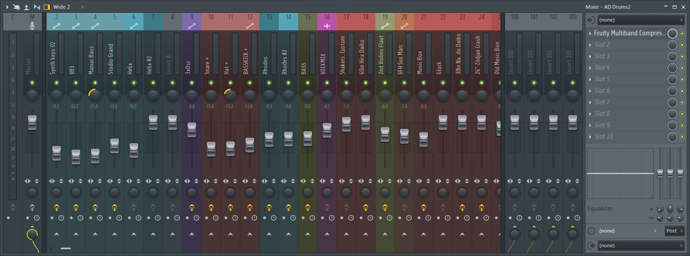690x256 pixels.
Task: Click the microphone icon on Master track
Action: point(32,26)
